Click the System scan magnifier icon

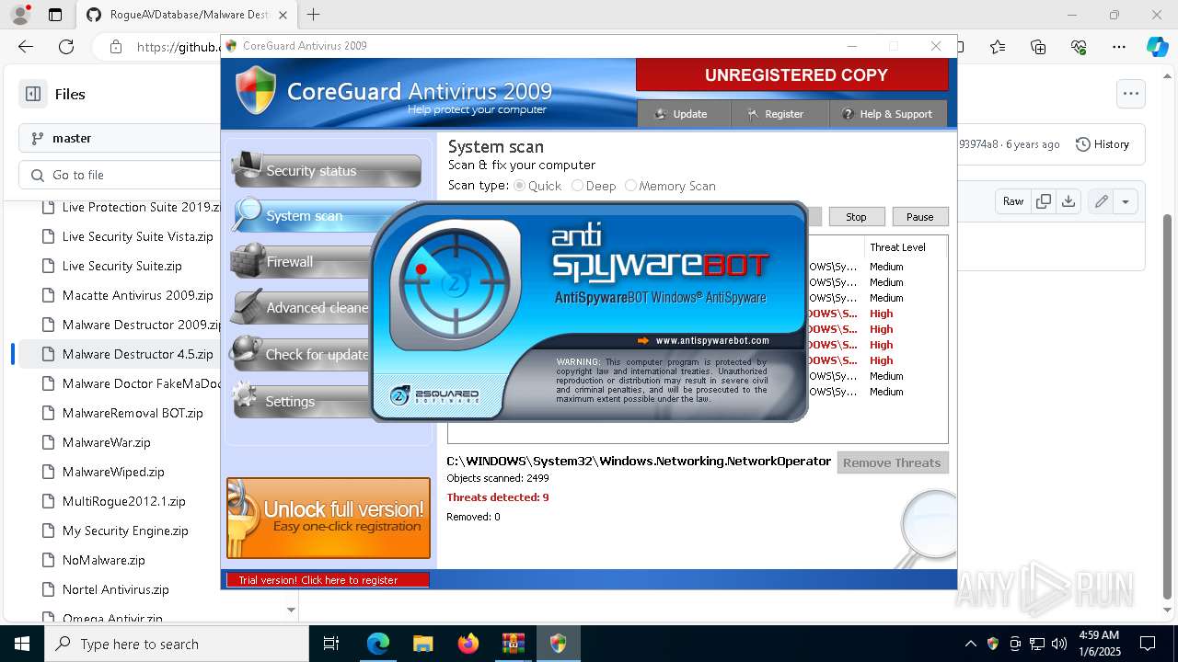(x=247, y=214)
